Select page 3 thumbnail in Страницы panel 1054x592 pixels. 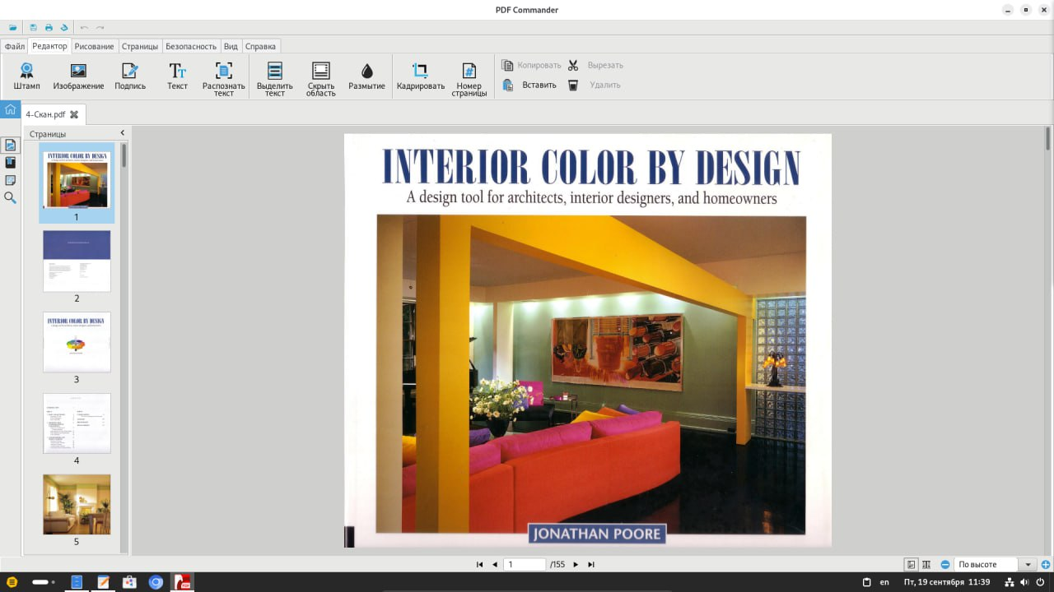pyautogui.click(x=77, y=342)
